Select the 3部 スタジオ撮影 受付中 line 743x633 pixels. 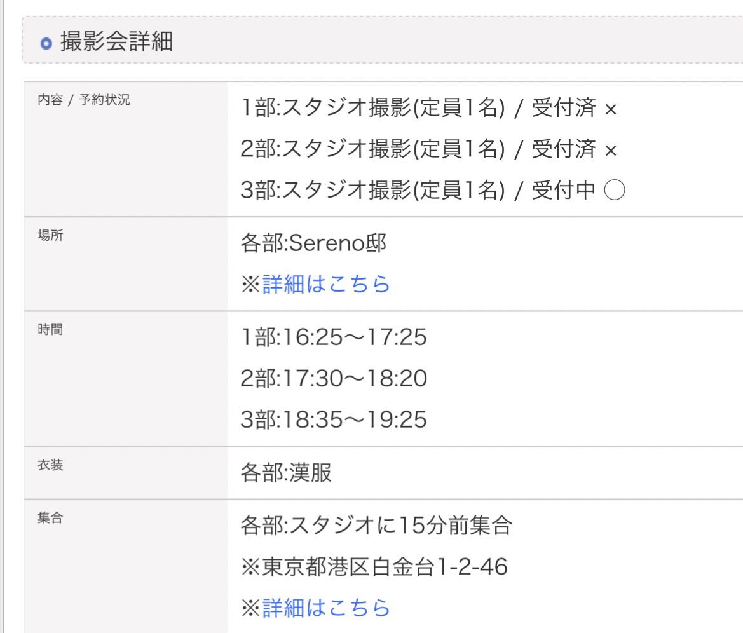(x=433, y=190)
